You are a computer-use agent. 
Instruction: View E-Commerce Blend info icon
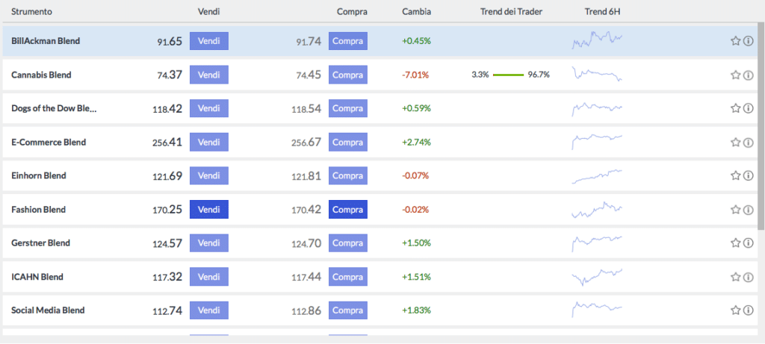[748, 143]
